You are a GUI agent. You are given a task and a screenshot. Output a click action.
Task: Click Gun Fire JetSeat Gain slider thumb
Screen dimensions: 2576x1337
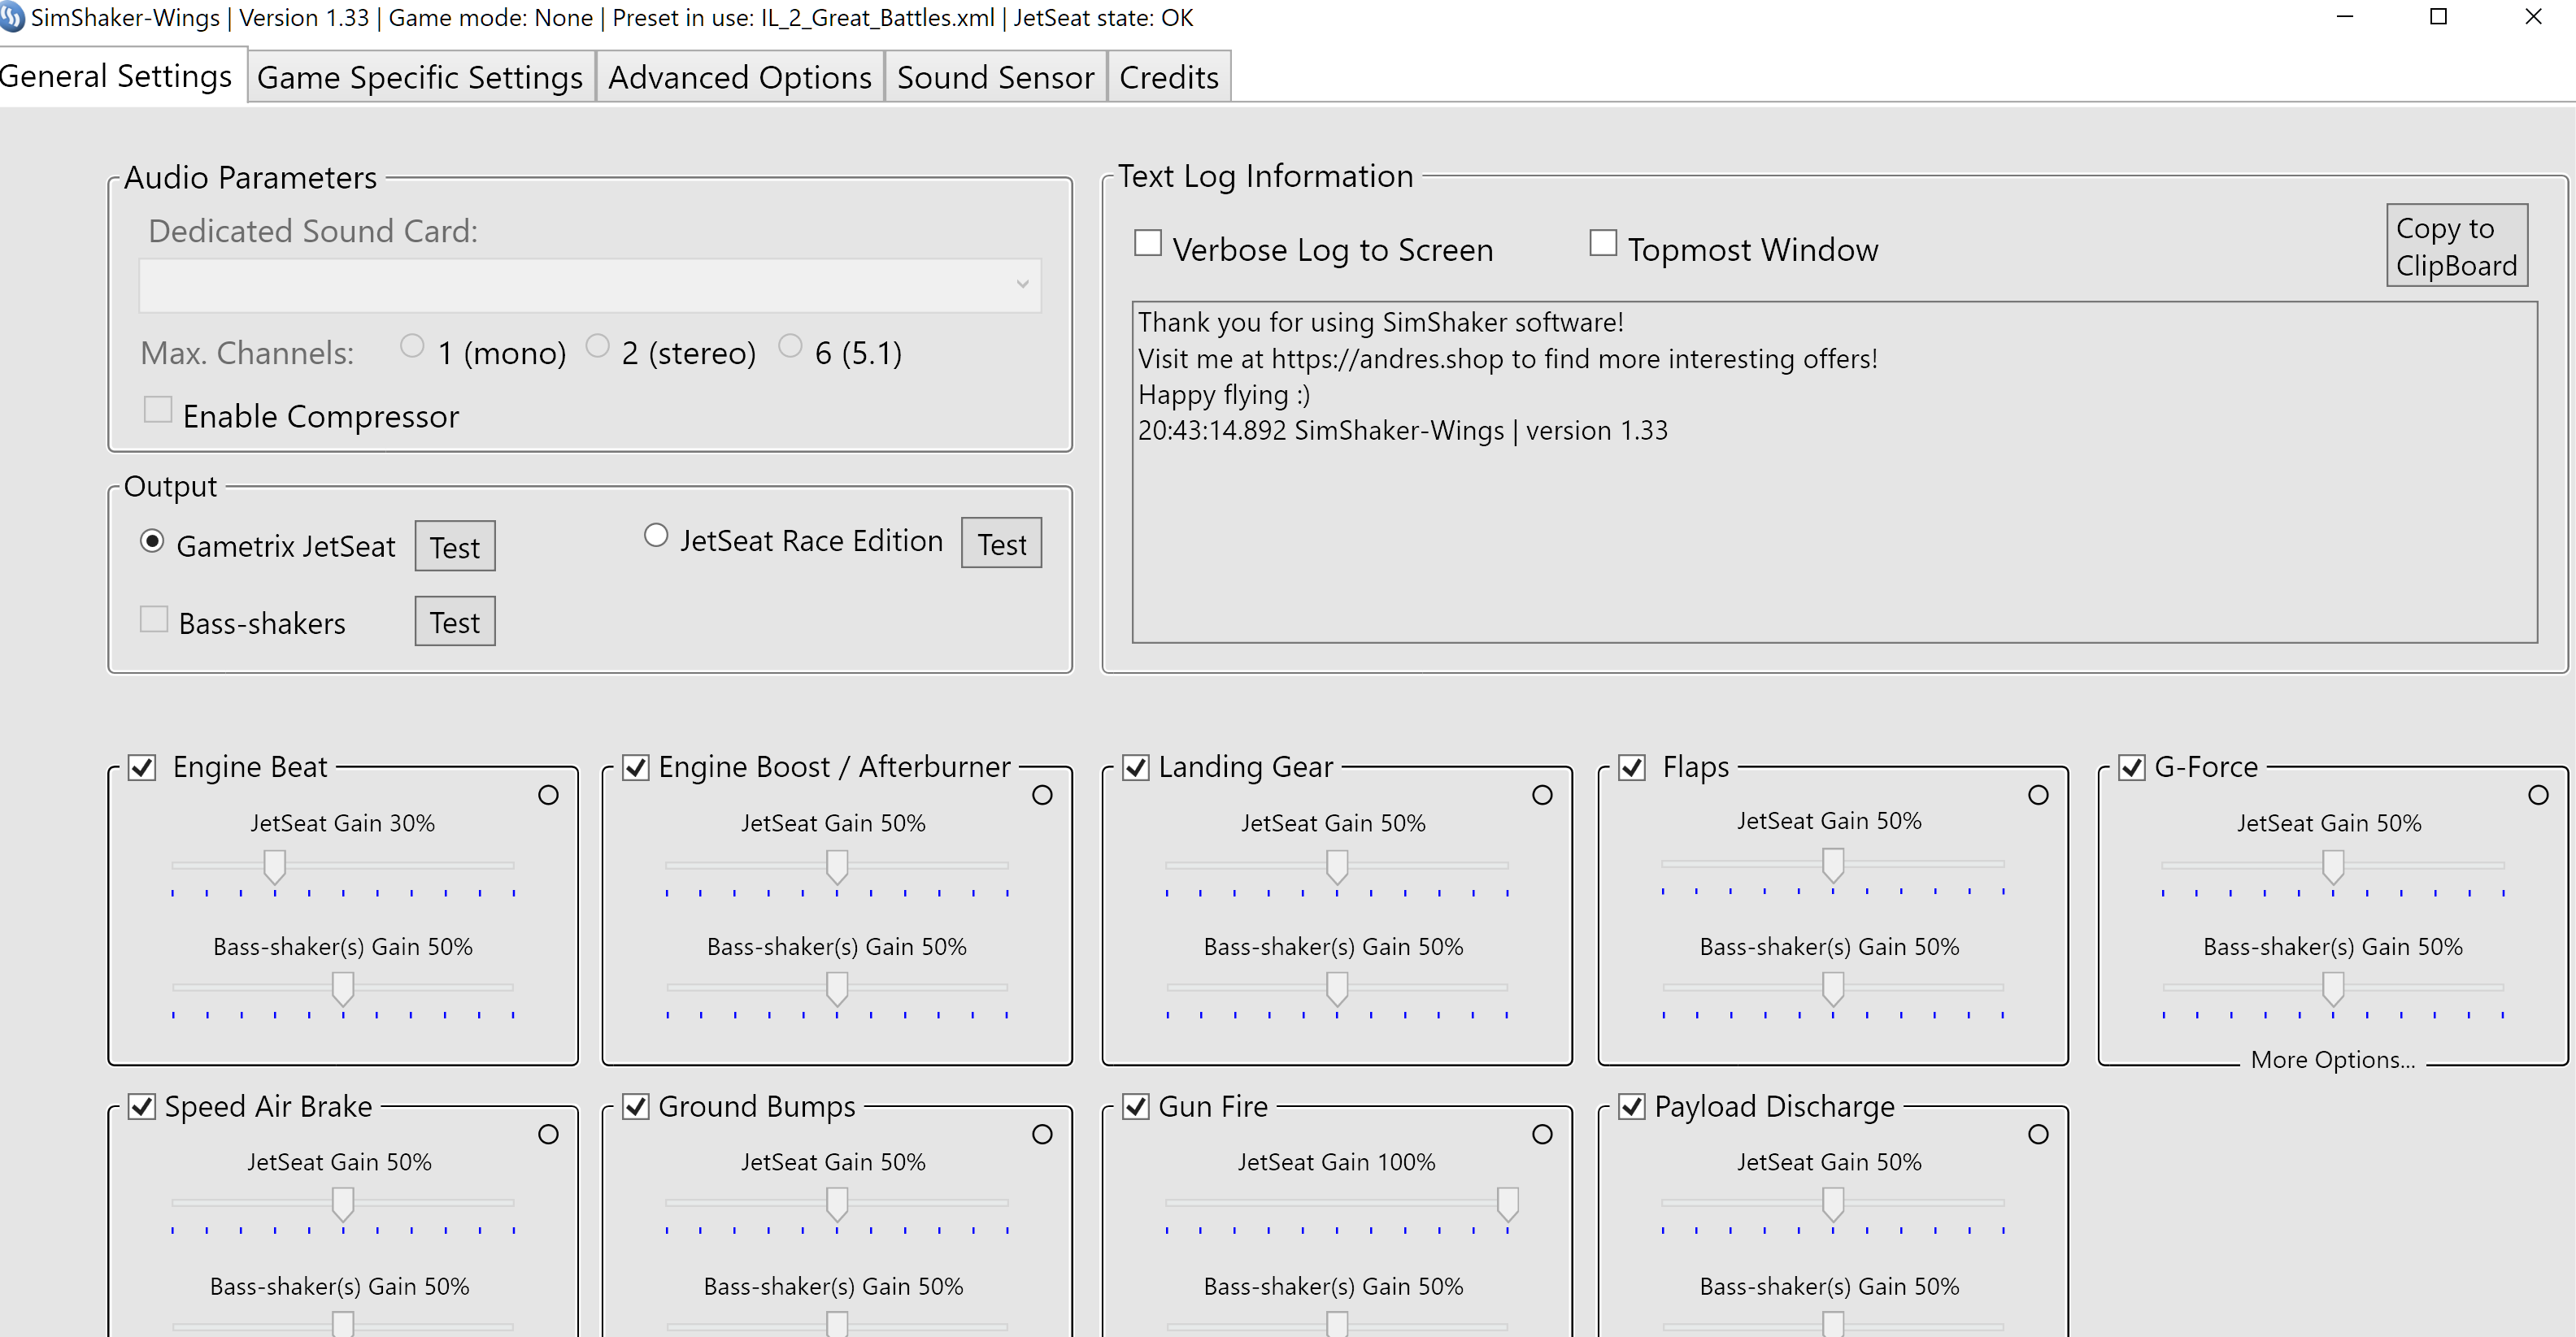(1508, 1204)
